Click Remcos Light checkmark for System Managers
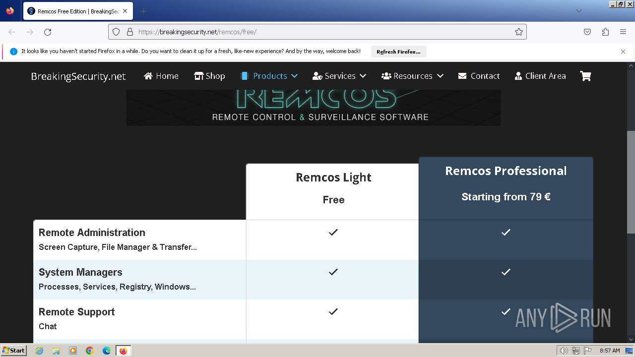 coord(333,272)
